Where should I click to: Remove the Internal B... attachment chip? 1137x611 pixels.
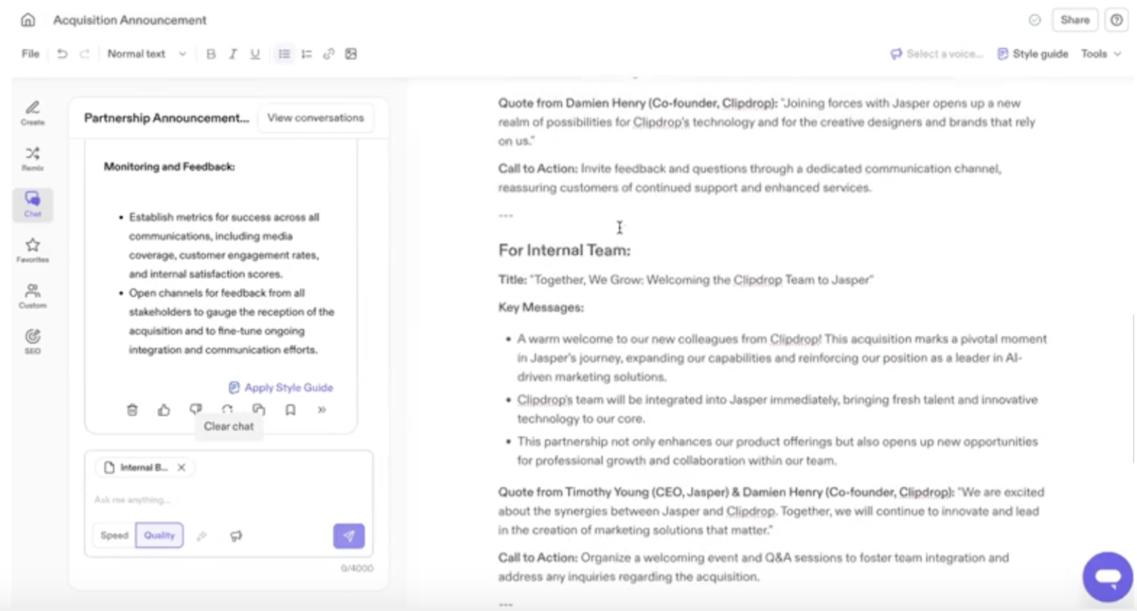pos(182,467)
